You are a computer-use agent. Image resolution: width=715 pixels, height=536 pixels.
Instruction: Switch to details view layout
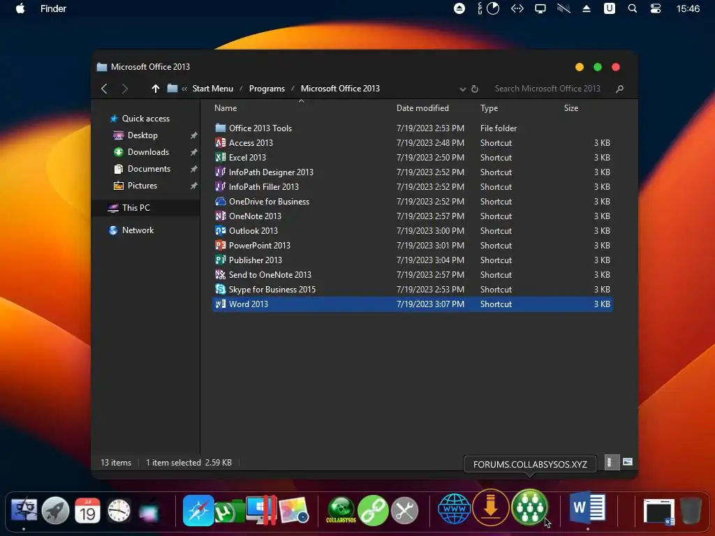(x=611, y=462)
